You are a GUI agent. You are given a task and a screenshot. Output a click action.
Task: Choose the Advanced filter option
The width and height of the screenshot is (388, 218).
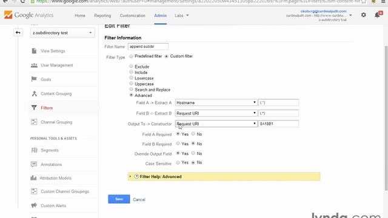pos(131,95)
